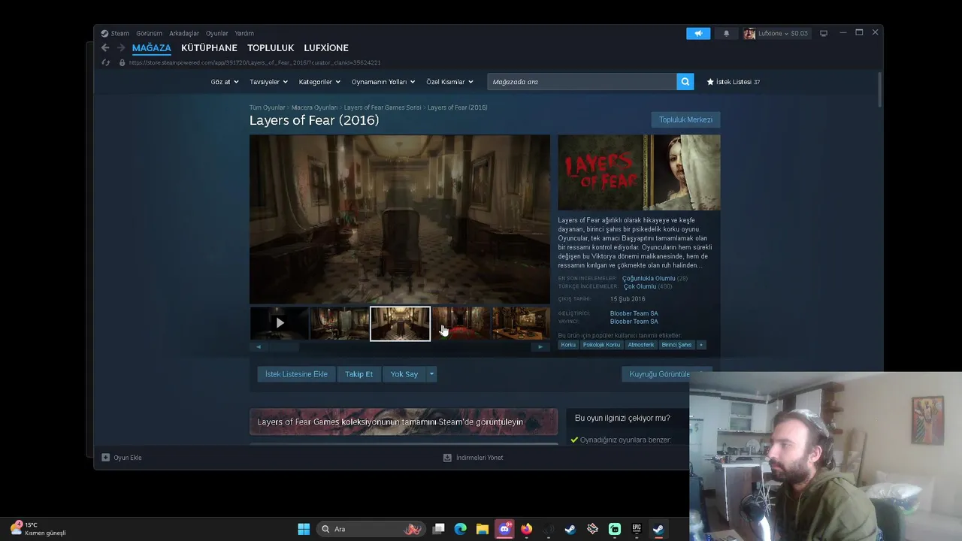Click the Yok Say button
Screen dimensions: 962x541
(404, 374)
